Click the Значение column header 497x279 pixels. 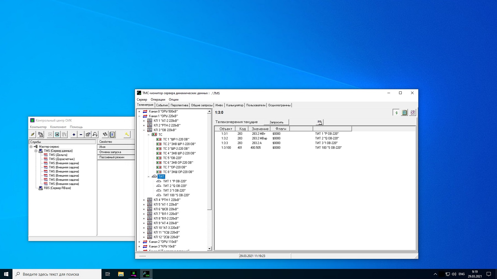[x=260, y=129]
